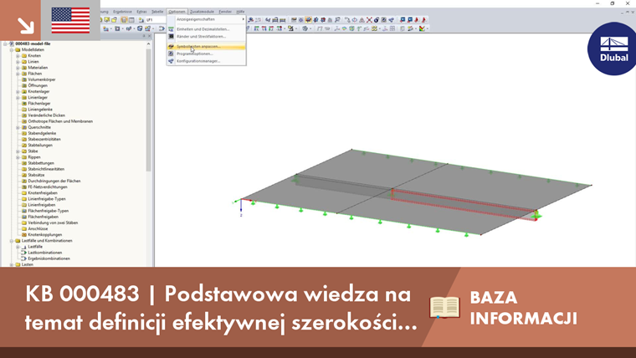
Task: Select Stabbettungen tree item
Action: [40, 163]
